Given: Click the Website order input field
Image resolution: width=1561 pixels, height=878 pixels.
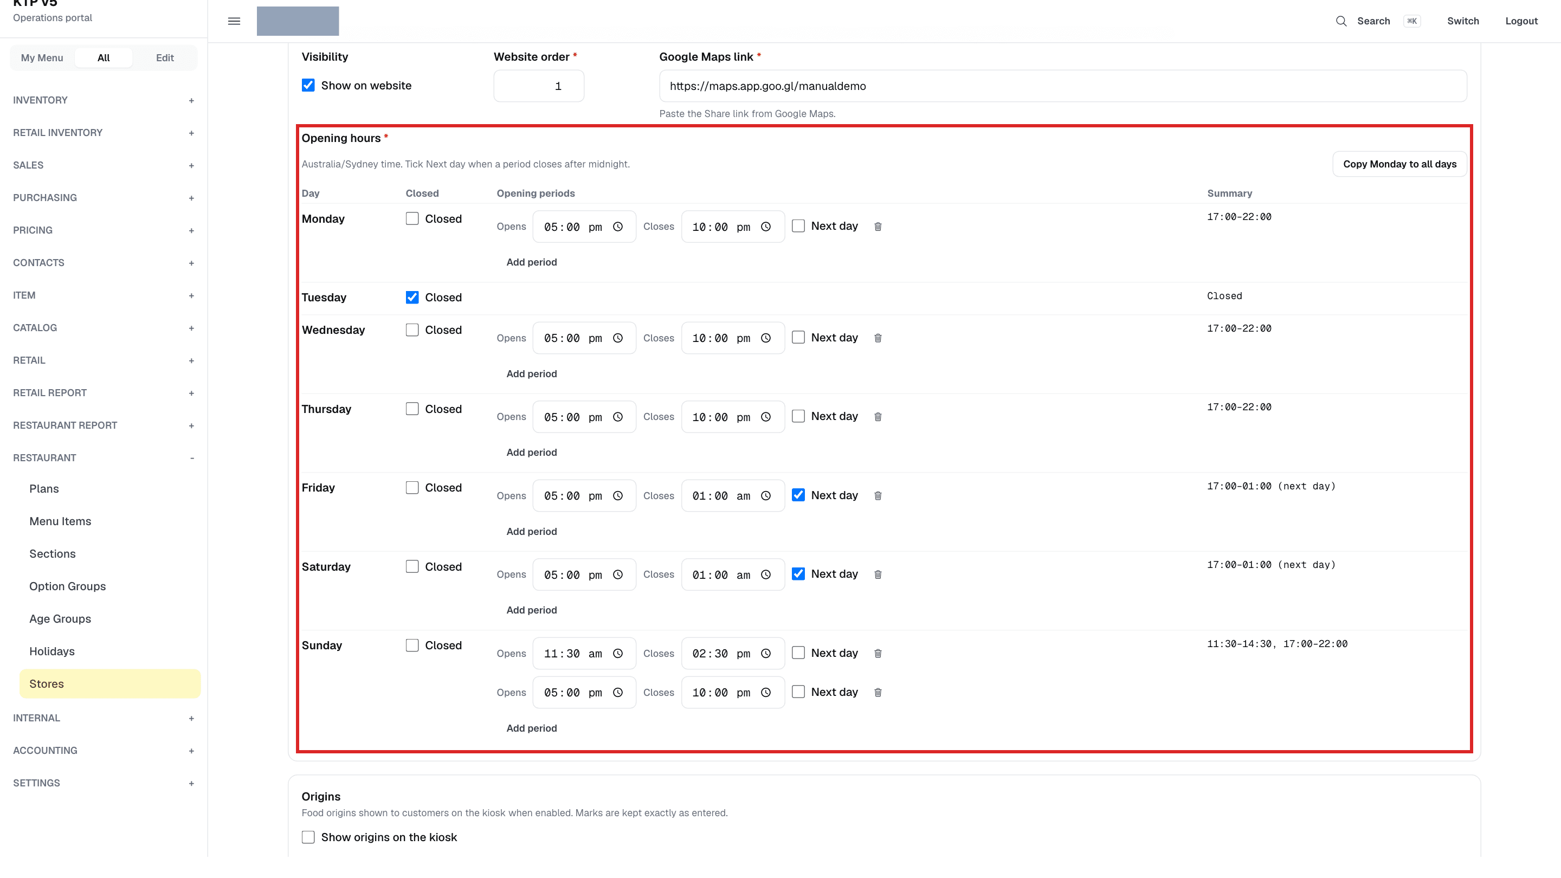Looking at the screenshot, I should tap(539, 86).
